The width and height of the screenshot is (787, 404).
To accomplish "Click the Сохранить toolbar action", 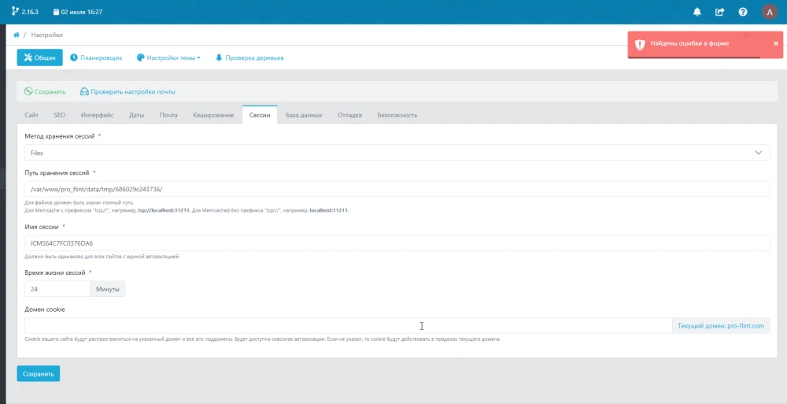I will coord(45,91).
